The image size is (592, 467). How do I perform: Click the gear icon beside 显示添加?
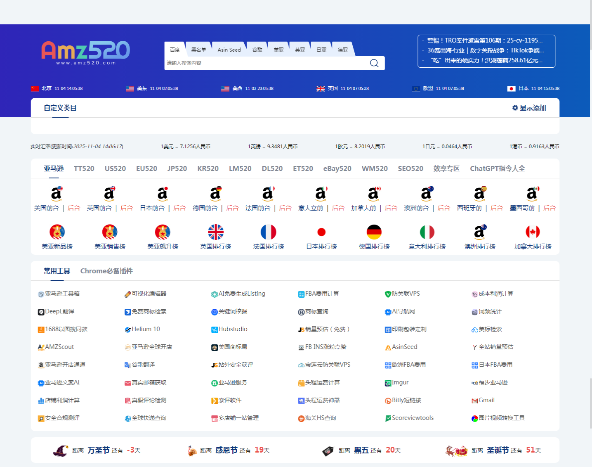(x=514, y=108)
